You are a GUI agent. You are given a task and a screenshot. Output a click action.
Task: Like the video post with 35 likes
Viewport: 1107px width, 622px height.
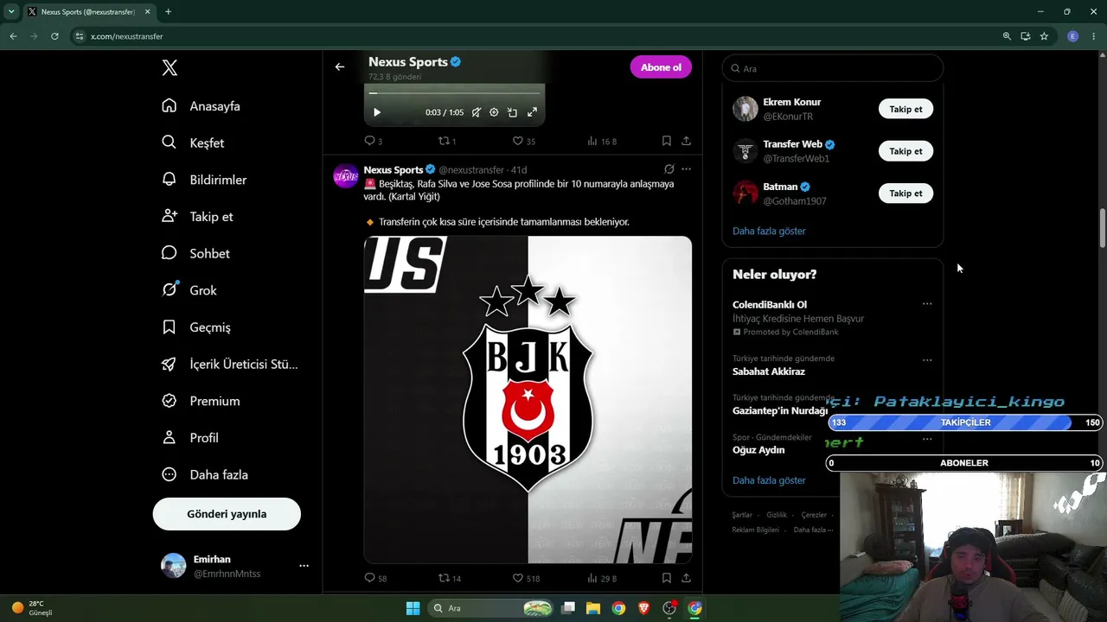(524, 141)
